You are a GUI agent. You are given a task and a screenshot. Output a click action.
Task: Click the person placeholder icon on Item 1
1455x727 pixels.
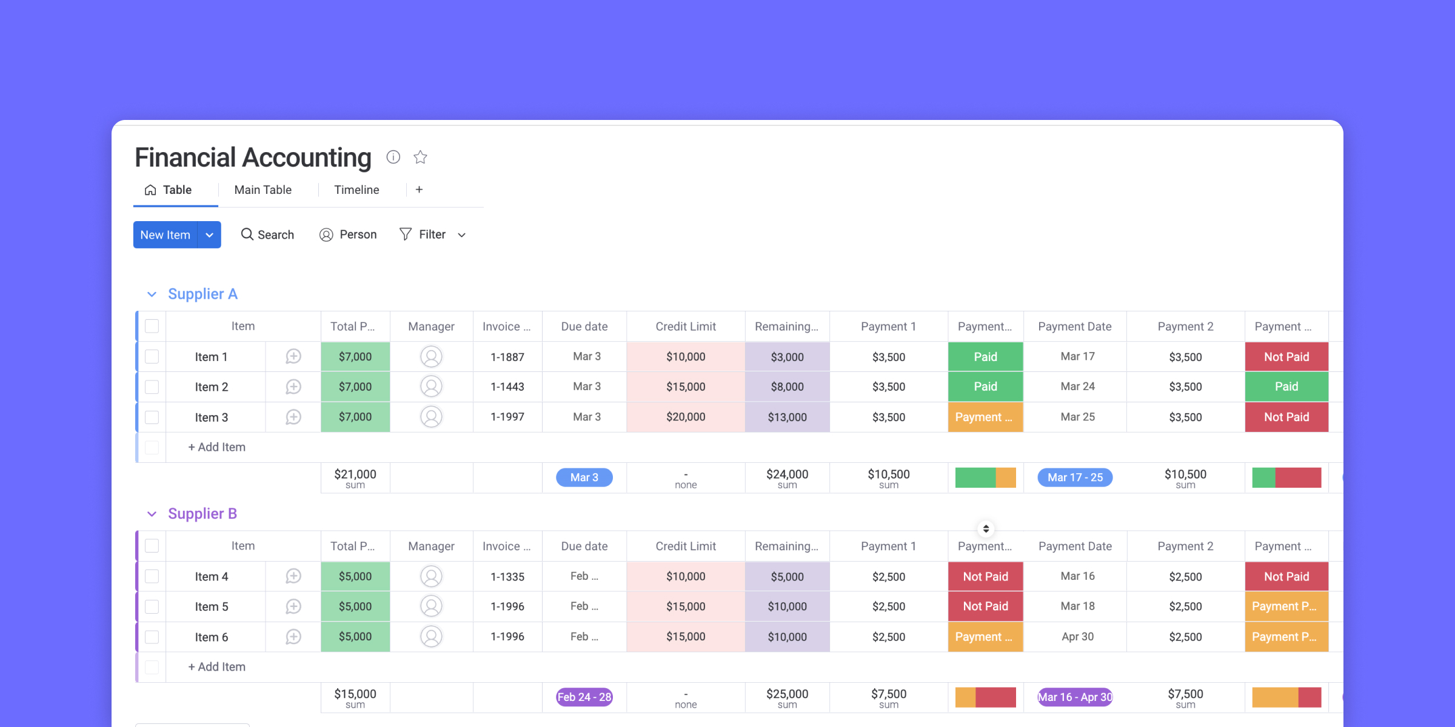tap(430, 356)
